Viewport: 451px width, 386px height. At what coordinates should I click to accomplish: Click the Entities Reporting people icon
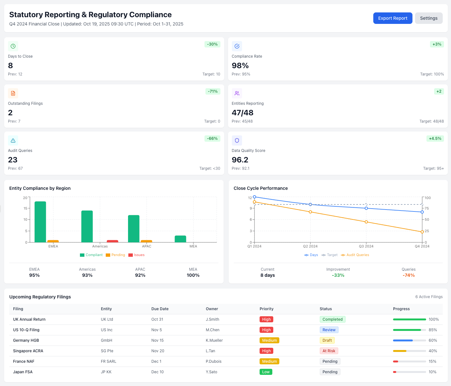pos(237,93)
